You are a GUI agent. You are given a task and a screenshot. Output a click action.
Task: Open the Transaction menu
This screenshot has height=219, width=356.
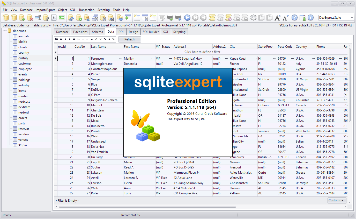pos(86,10)
